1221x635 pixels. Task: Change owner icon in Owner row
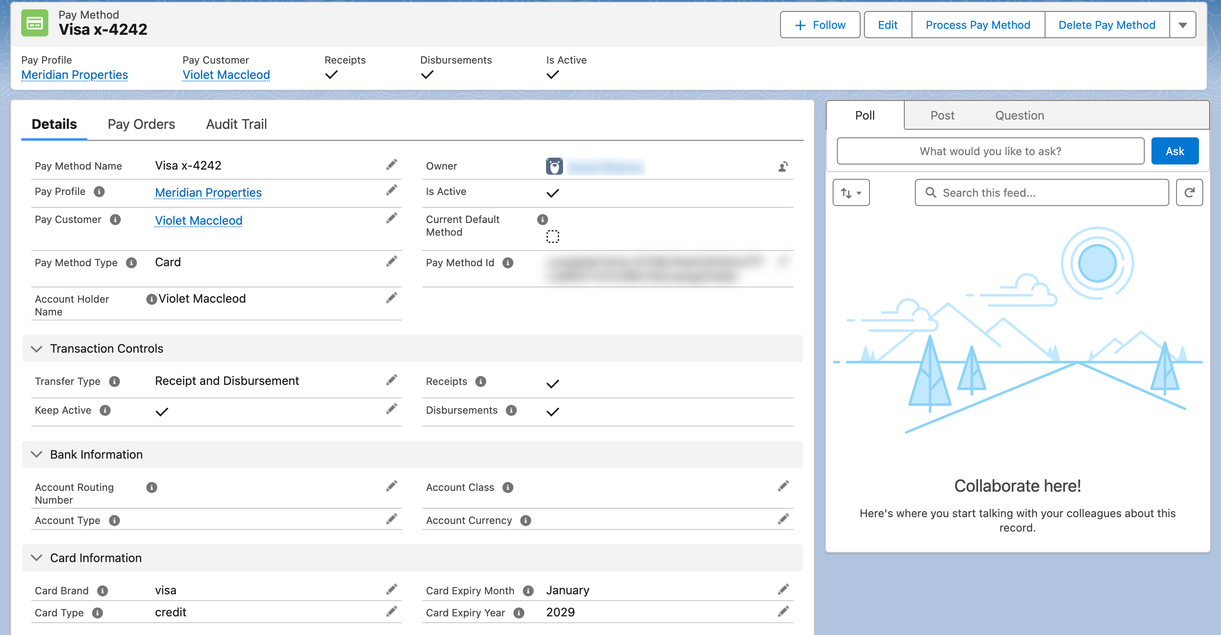click(x=783, y=166)
